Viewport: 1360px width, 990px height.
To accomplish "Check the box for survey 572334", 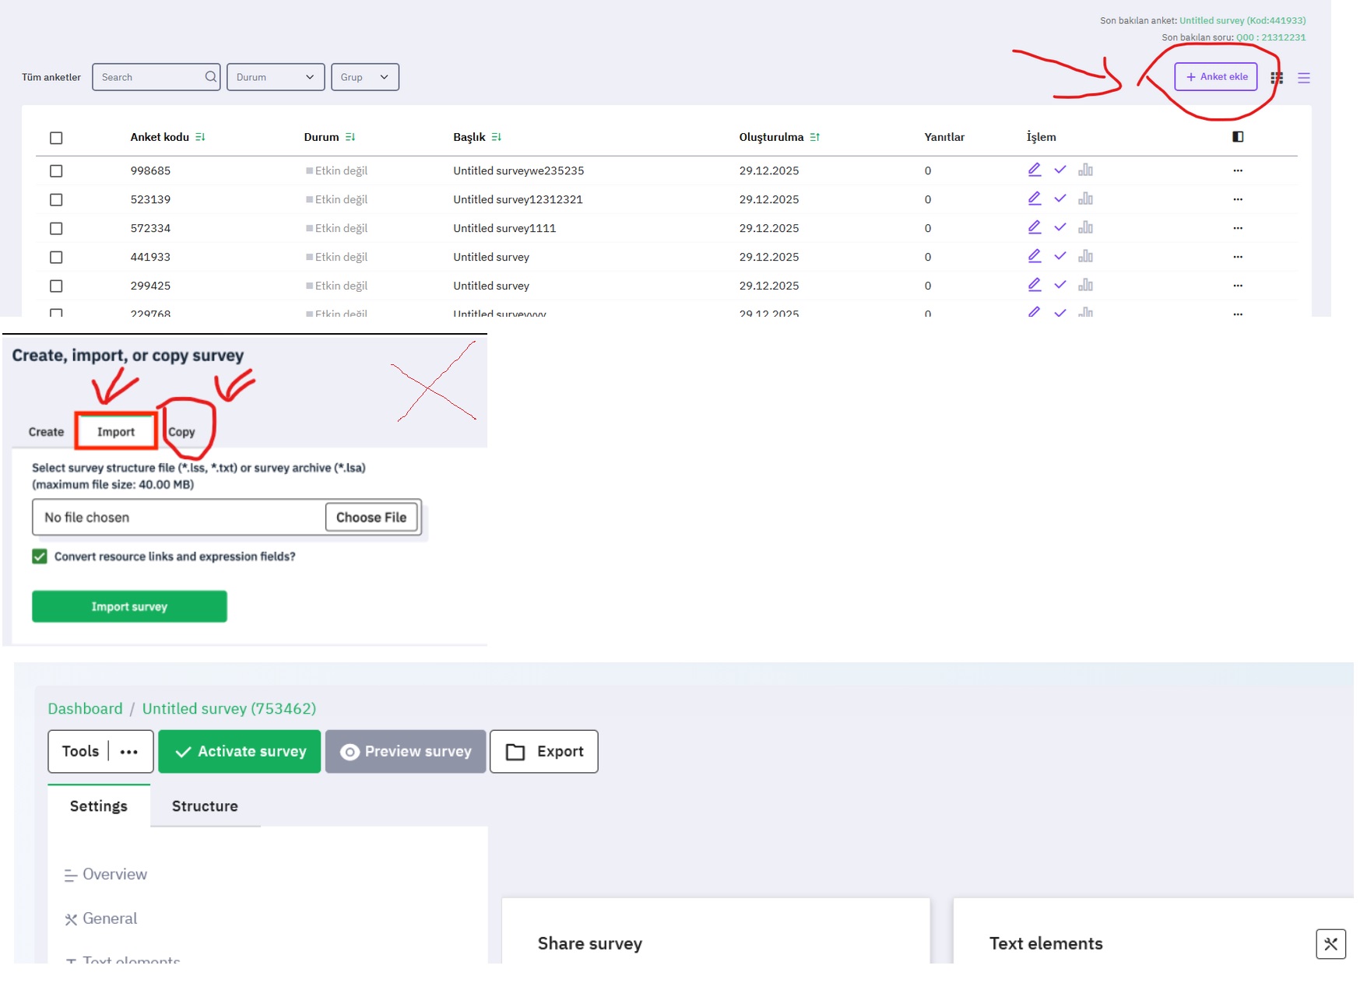I will coord(56,229).
